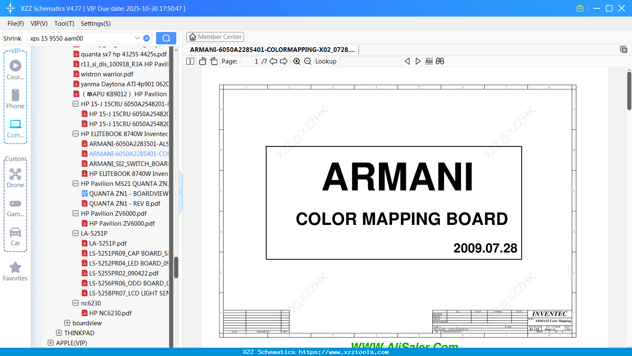This screenshot has height=356, width=632.
Task: Click the blue search button
Action: pos(166,38)
